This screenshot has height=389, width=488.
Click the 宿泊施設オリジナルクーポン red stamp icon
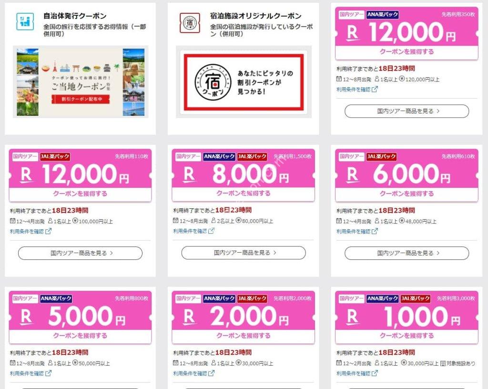click(x=190, y=23)
